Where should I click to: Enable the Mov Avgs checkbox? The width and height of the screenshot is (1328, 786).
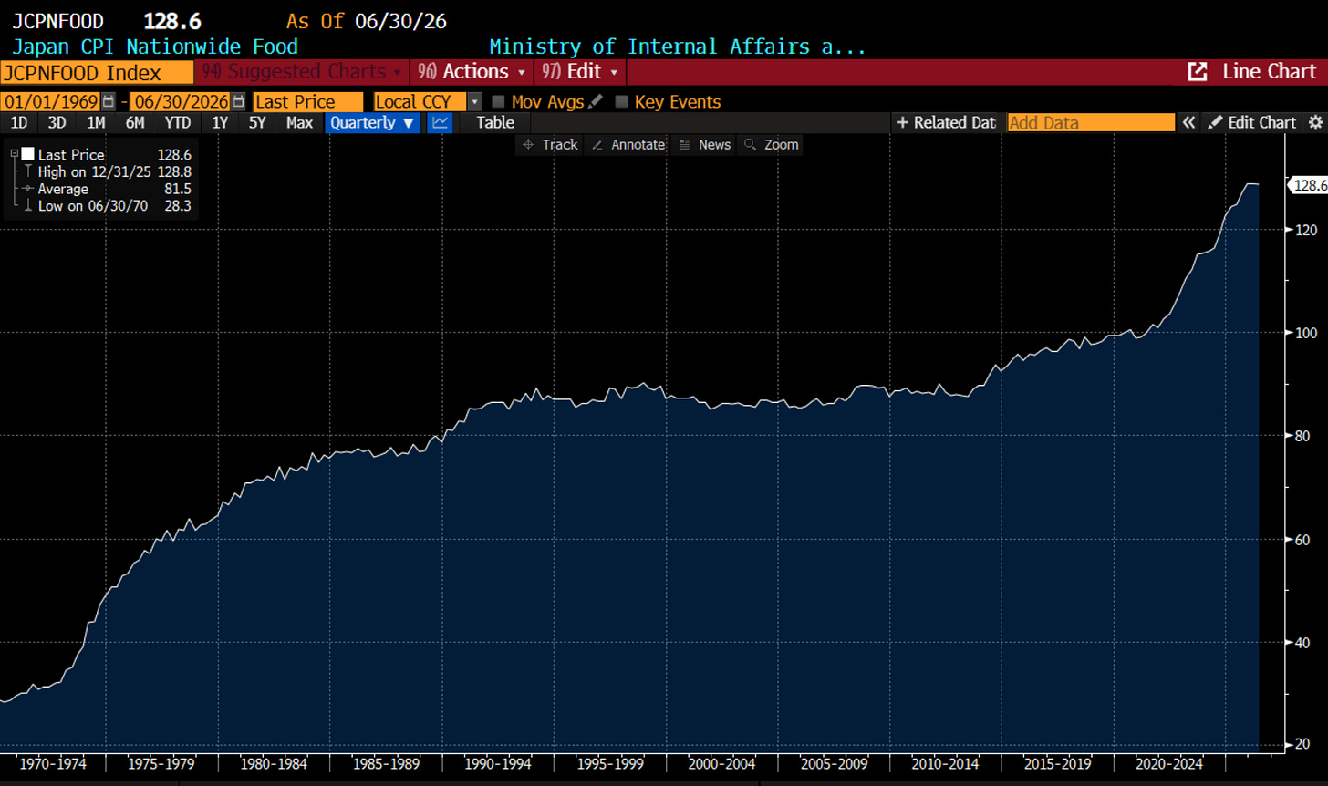(498, 102)
